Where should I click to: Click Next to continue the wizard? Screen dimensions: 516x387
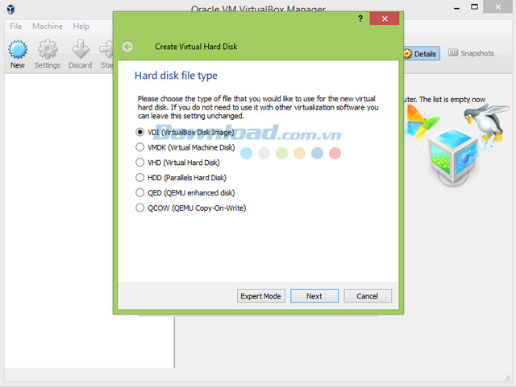point(314,296)
